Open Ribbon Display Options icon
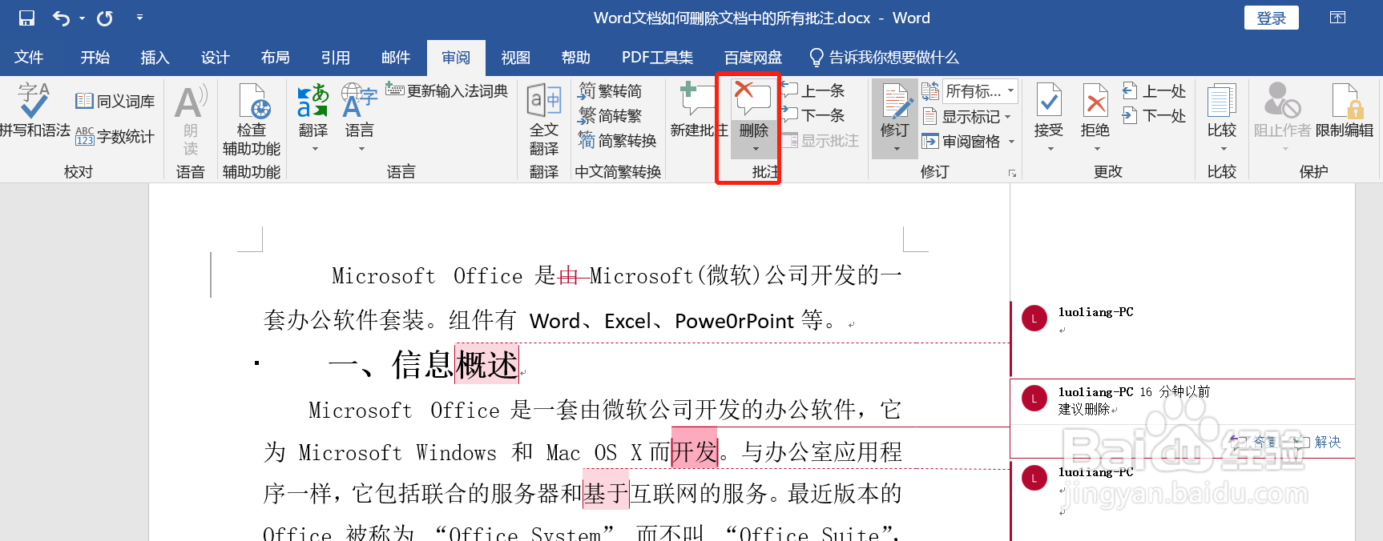 [1337, 18]
